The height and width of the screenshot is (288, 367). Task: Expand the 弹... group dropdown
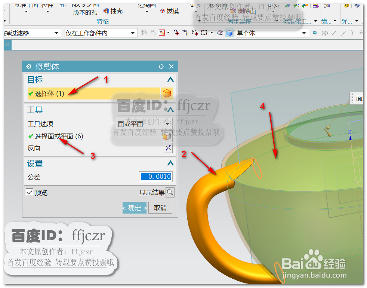357,21
